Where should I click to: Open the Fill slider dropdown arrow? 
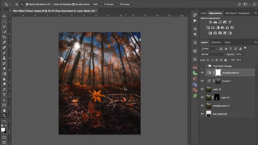click(x=244, y=60)
